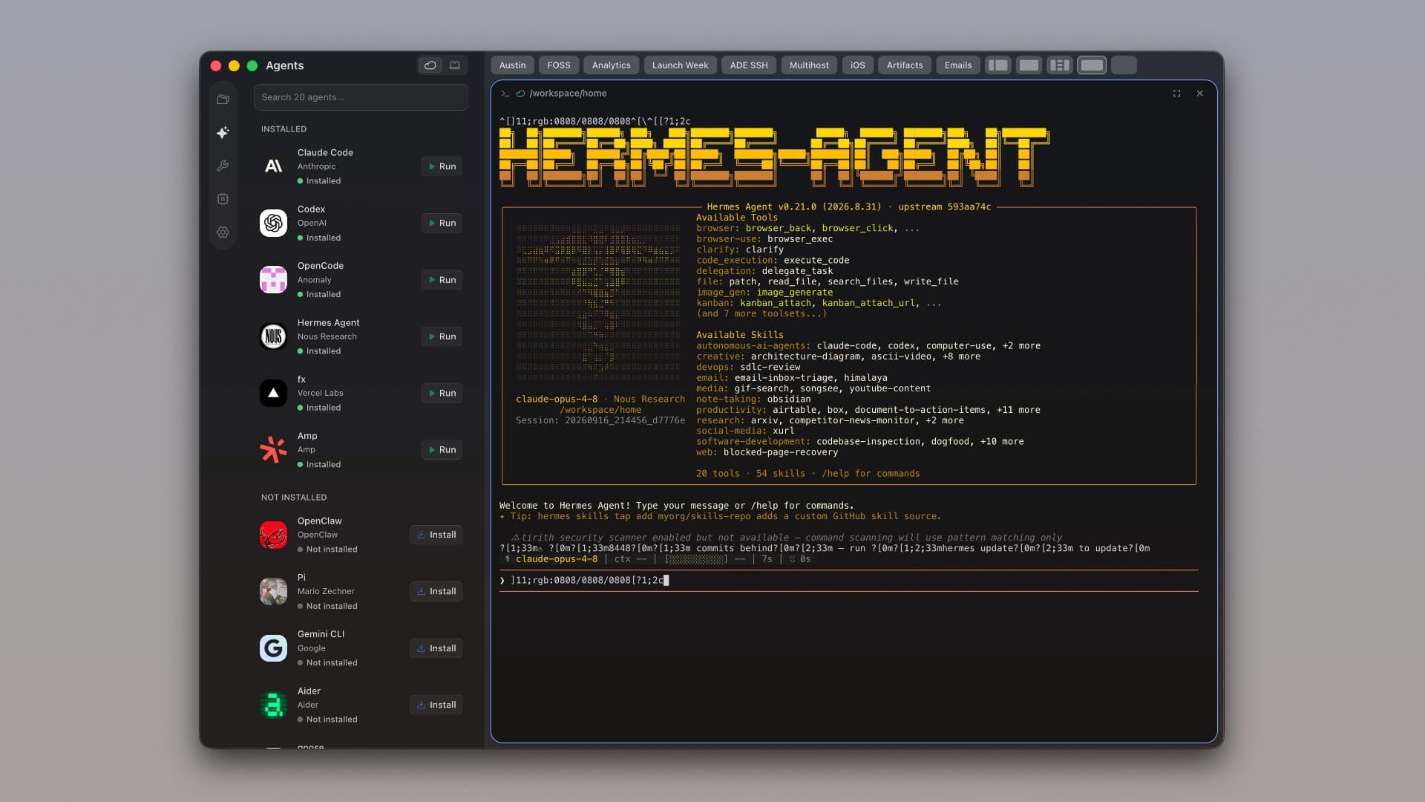Open the Artifacts tab
The width and height of the screenshot is (1425, 802).
(x=905, y=65)
